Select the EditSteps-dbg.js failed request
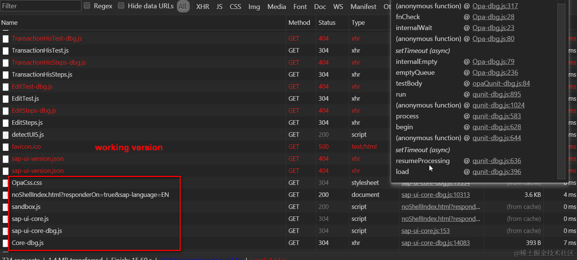 click(34, 110)
